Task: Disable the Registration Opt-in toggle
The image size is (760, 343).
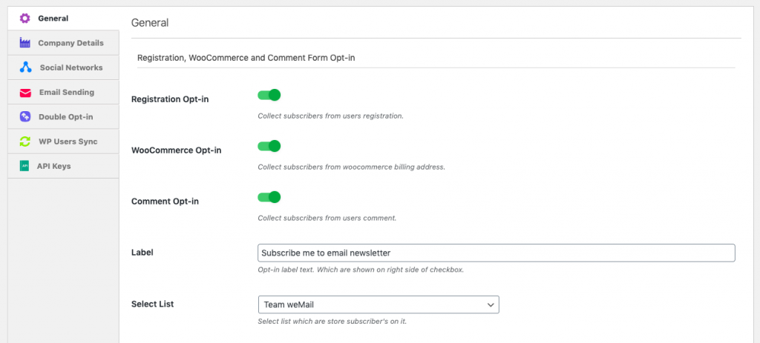Action: point(269,95)
